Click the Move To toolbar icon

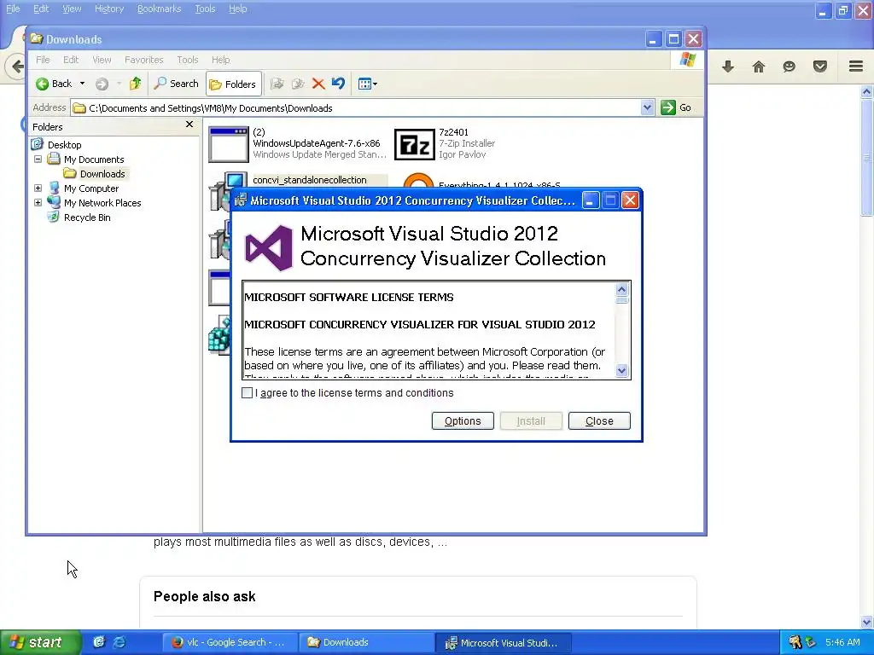(x=277, y=84)
